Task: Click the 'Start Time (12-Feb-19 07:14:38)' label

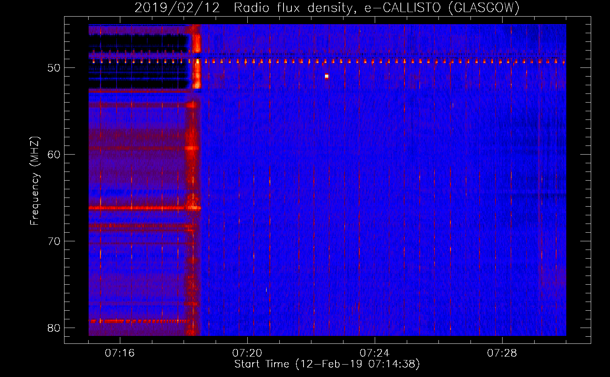Action: click(327, 364)
